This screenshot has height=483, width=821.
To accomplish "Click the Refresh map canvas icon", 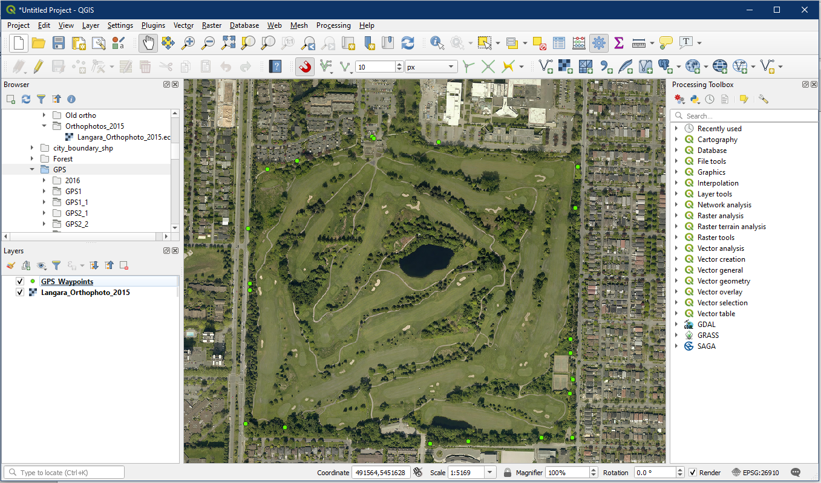I will [408, 43].
